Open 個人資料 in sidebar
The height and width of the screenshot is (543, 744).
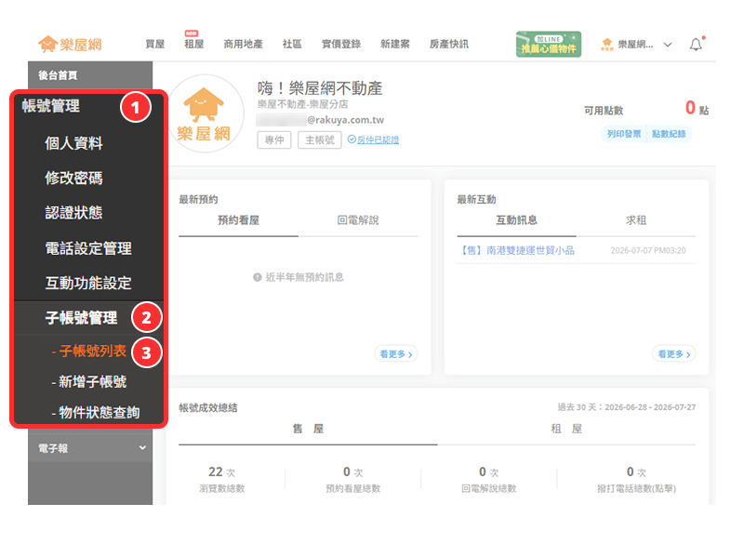73,143
